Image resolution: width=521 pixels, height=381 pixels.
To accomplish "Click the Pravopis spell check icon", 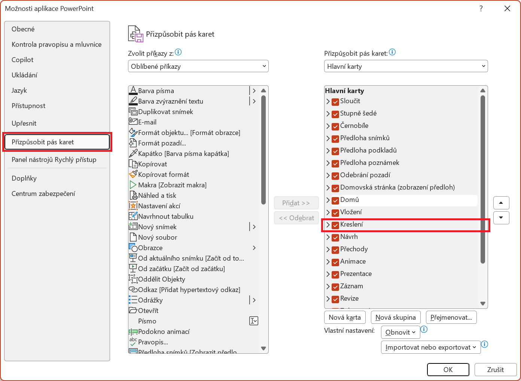I will (x=133, y=342).
